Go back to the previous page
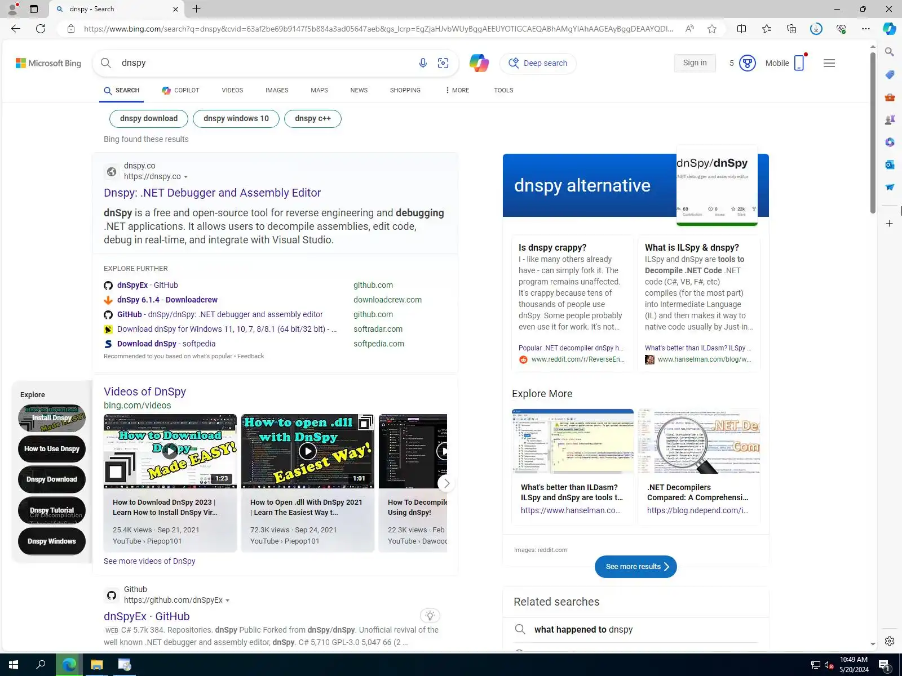 point(16,29)
